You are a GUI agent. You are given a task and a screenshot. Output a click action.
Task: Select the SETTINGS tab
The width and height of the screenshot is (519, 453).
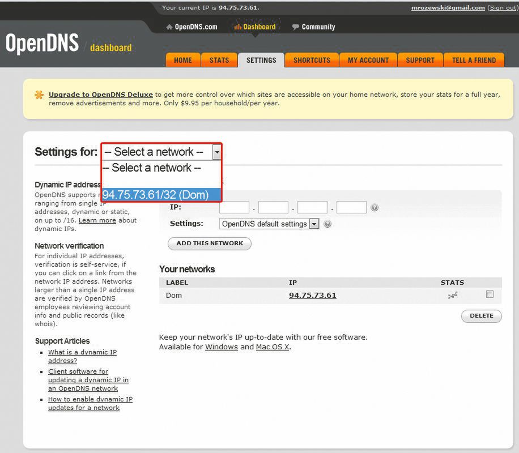coord(261,60)
